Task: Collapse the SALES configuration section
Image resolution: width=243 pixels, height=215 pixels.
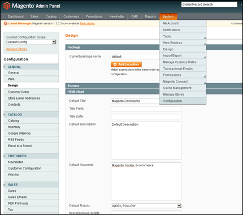Action: (x=31, y=184)
